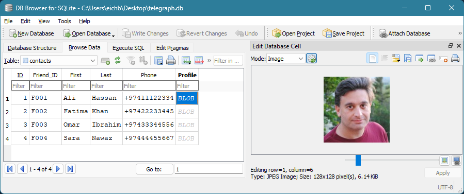
Task: Toggle the word wrap document icon
Action: (x=372, y=59)
